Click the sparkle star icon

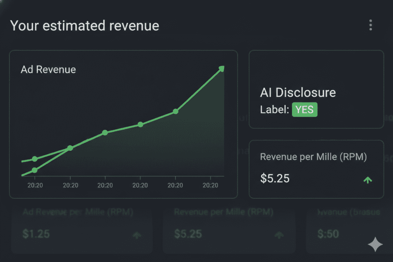point(375,244)
